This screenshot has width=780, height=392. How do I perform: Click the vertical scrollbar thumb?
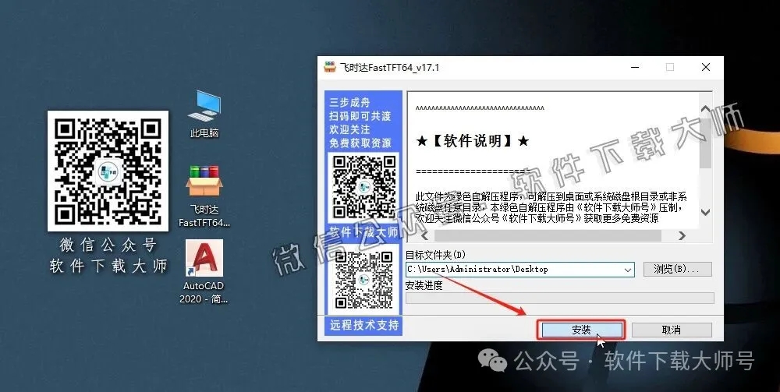tap(705, 143)
